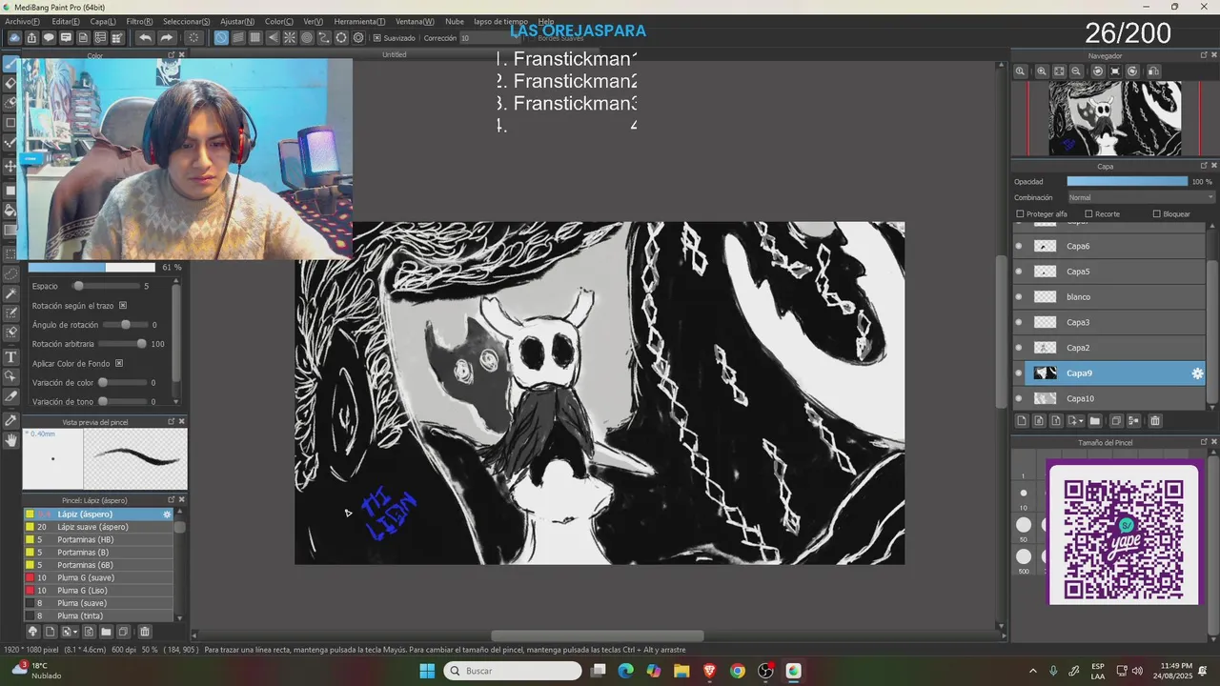This screenshot has width=1220, height=686.
Task: Open the Capa menu
Action: coord(103,21)
